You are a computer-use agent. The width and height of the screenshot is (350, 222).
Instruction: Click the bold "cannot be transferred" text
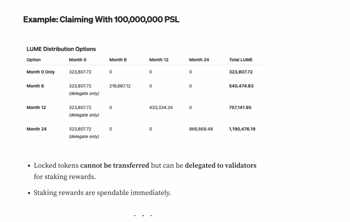115,166
